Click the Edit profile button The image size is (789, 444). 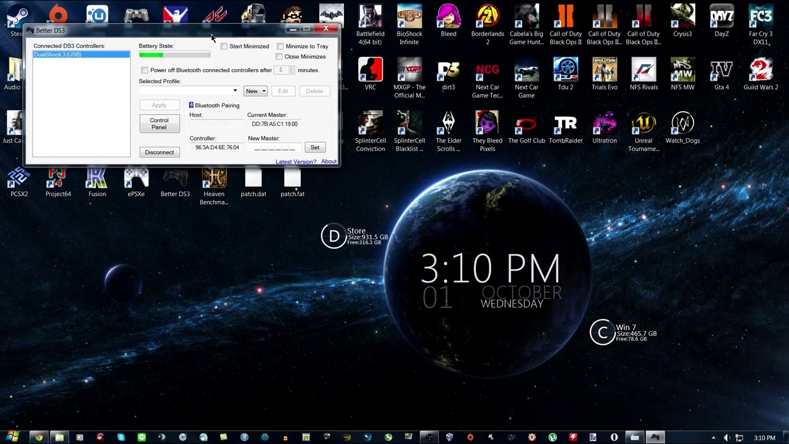pos(283,91)
